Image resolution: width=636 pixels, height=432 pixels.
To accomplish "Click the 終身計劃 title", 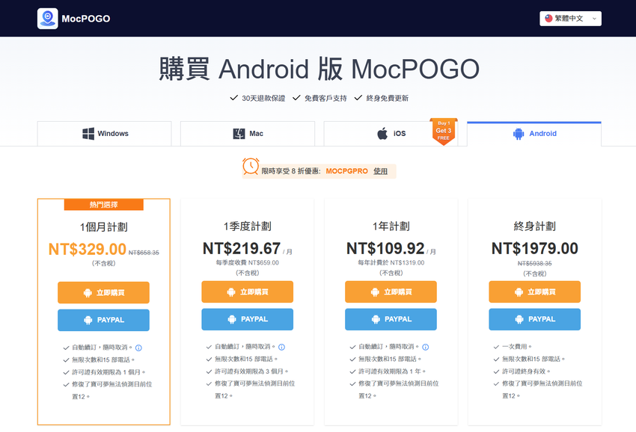I will [534, 226].
